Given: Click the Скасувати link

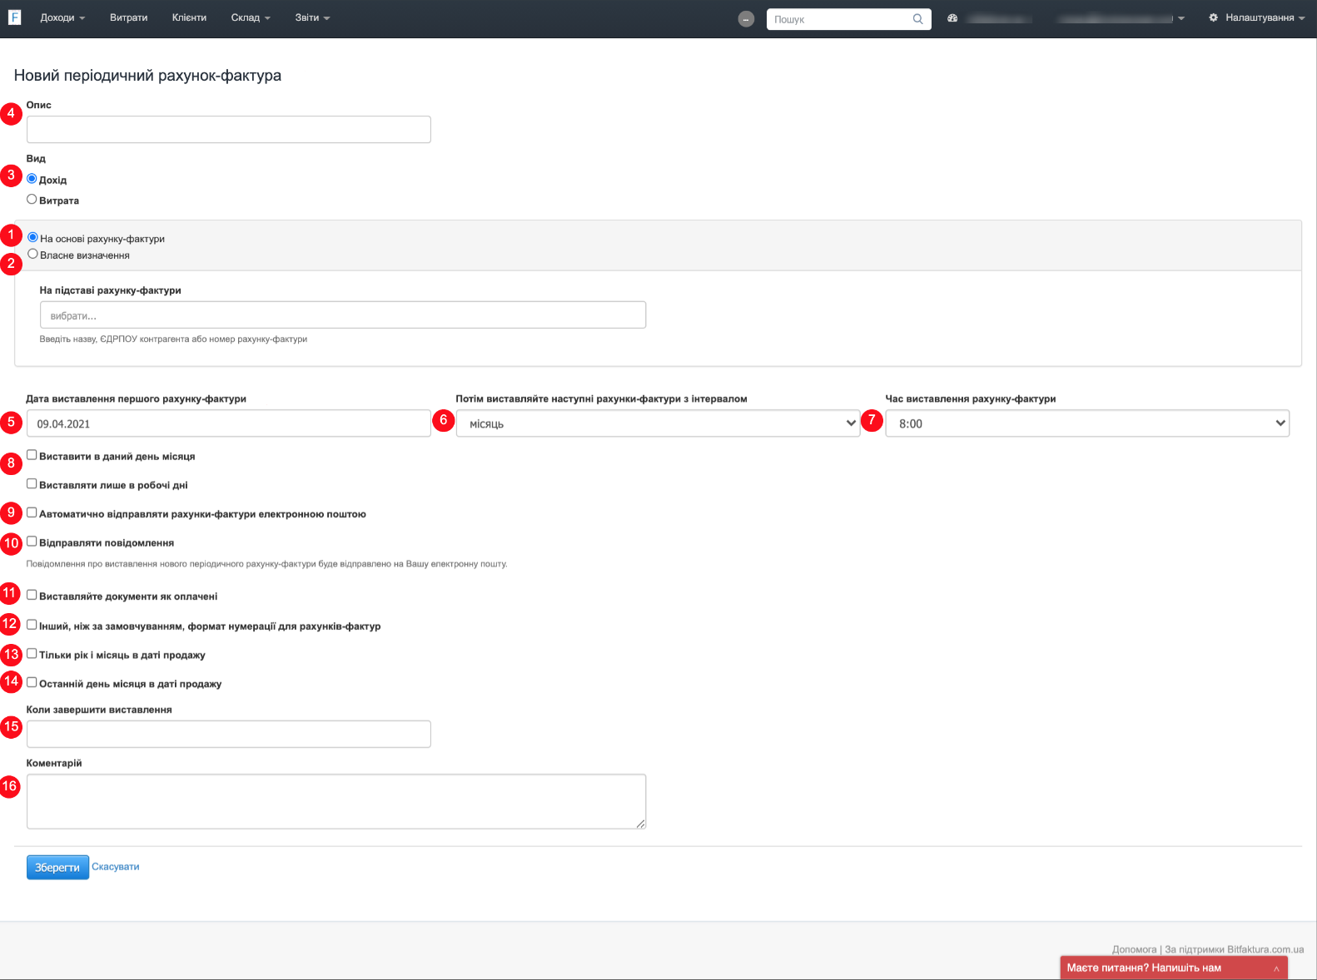Looking at the screenshot, I should [x=115, y=867].
